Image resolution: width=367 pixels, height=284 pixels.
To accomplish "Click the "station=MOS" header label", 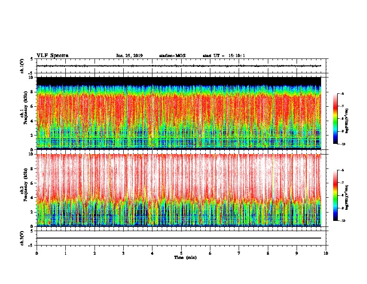I will 172,56.
